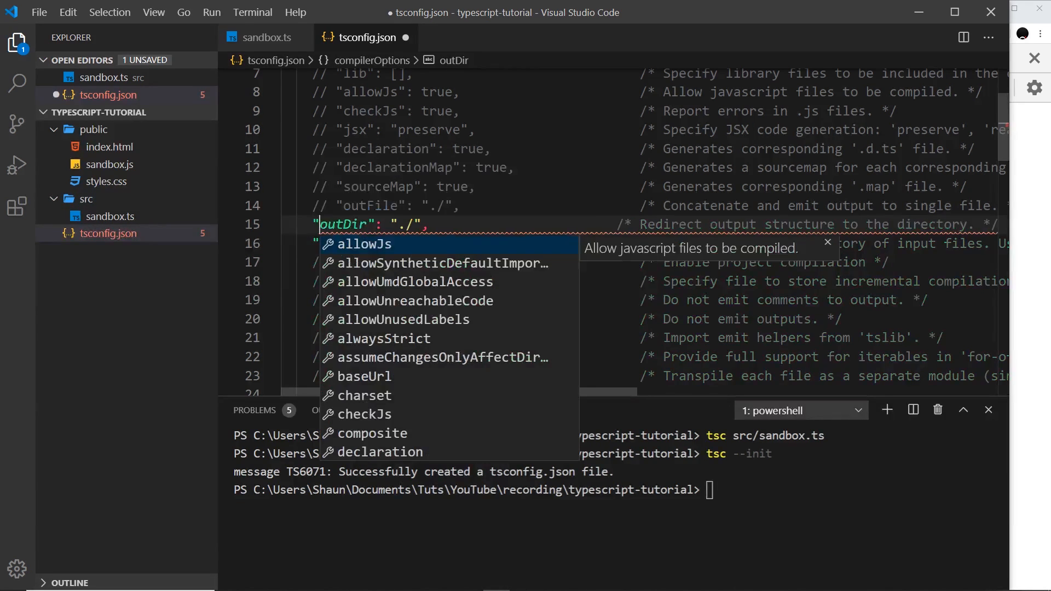Collapse the TYPESCRIPT-TUTORIAL folder section
The height and width of the screenshot is (591, 1051).
pyautogui.click(x=43, y=112)
